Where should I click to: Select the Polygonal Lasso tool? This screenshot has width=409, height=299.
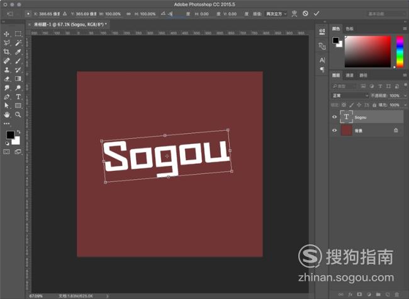[6, 43]
